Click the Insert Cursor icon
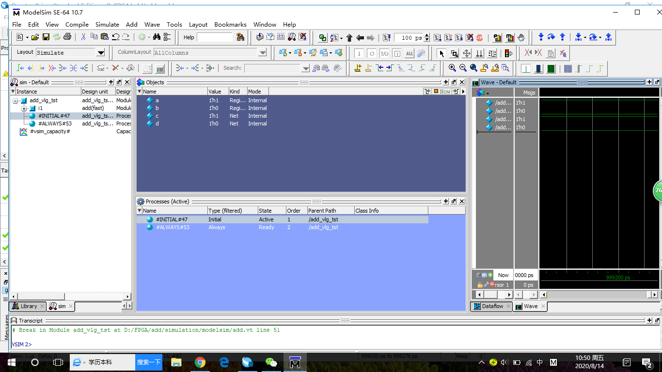Image resolution: width=662 pixels, height=372 pixels. (x=358, y=68)
